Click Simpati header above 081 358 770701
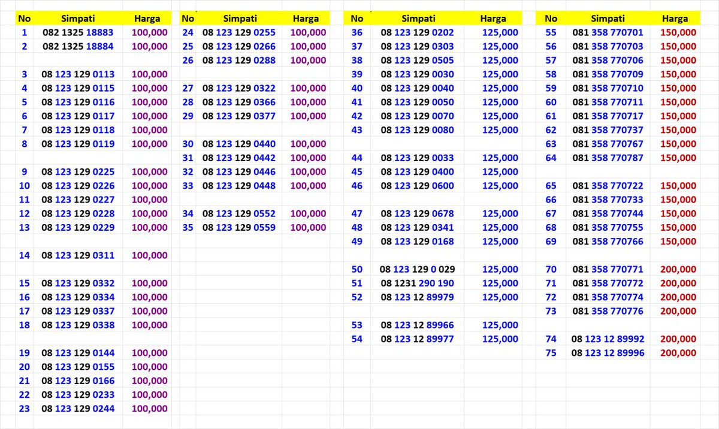This screenshot has height=429, width=719. (608, 19)
